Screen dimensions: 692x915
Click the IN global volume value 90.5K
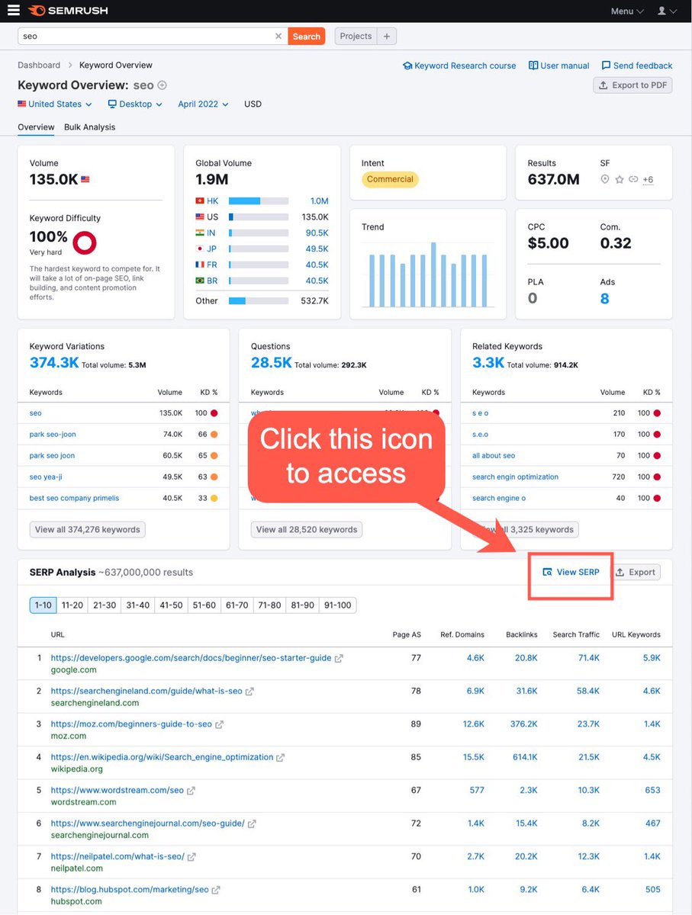pos(317,233)
